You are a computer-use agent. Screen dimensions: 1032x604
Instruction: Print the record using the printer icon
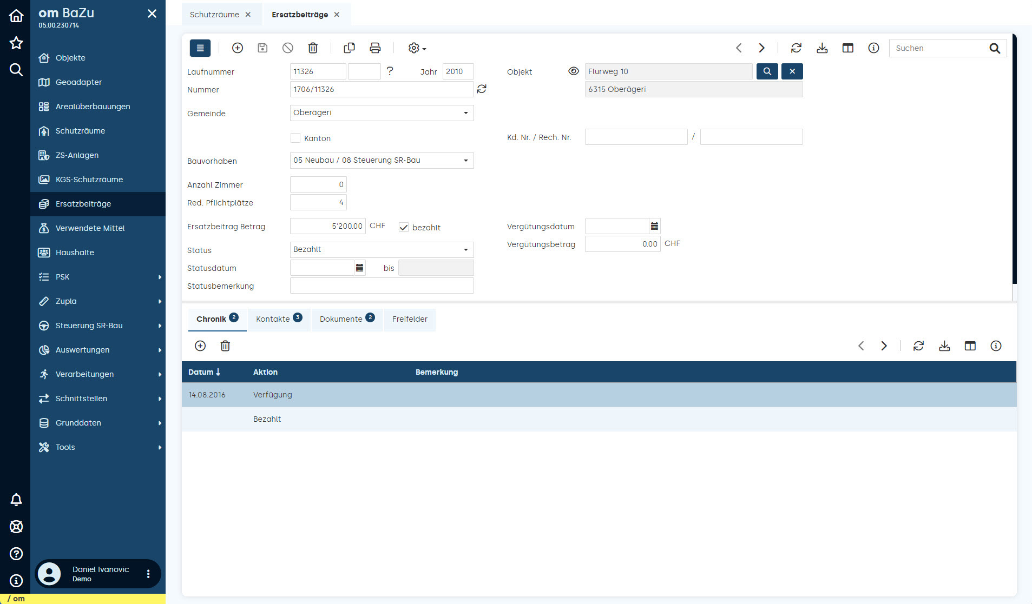coord(375,48)
